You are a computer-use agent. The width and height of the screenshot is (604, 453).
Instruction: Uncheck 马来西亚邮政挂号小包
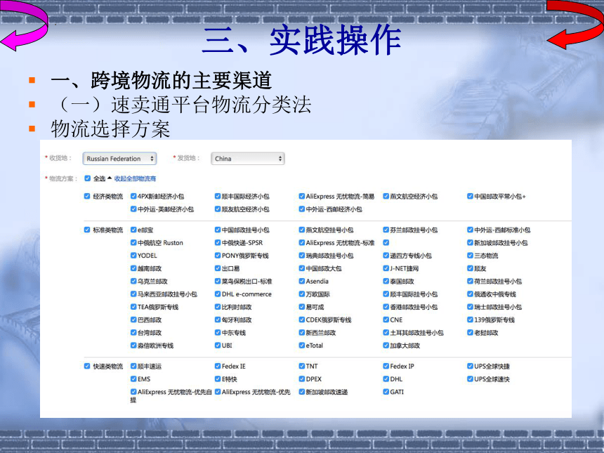(x=133, y=294)
